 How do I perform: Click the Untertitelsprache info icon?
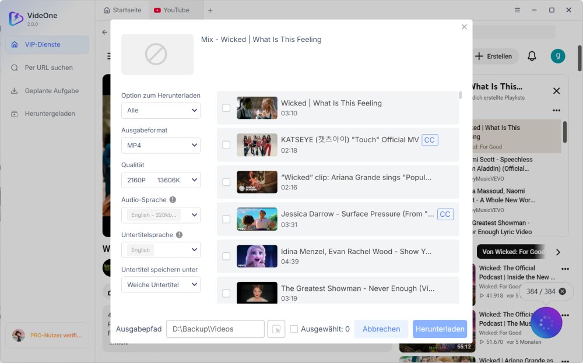pos(179,235)
